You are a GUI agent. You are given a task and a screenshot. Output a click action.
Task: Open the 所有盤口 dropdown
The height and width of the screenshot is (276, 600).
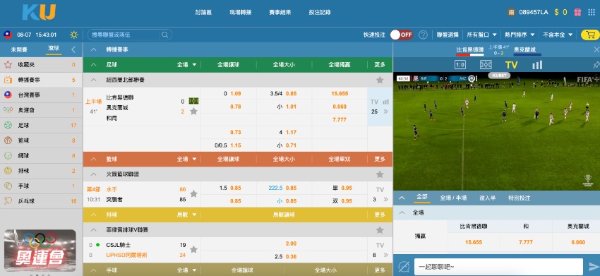tap(481, 35)
